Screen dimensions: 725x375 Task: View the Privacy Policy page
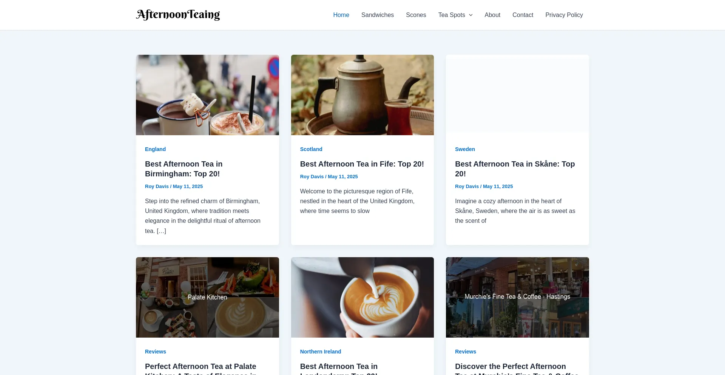click(564, 15)
